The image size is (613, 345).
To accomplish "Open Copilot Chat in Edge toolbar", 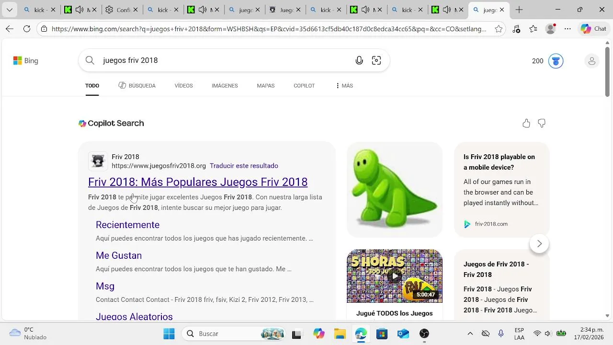I will 593,29.
